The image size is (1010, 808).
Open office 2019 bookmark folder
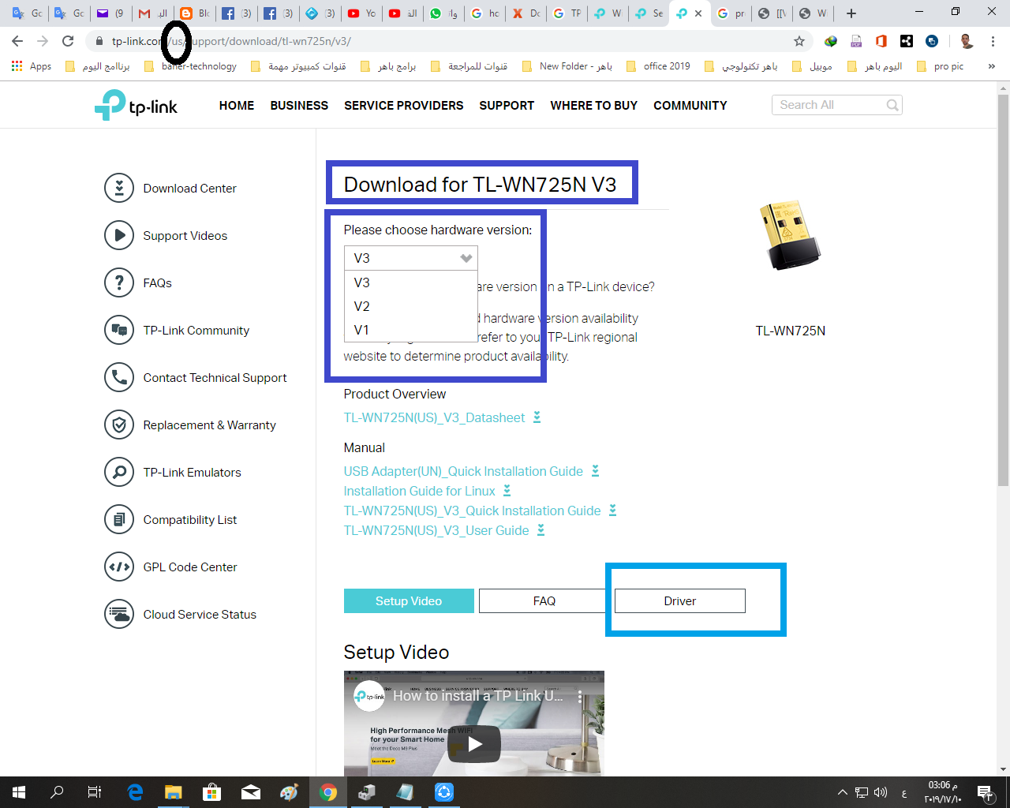click(x=659, y=66)
